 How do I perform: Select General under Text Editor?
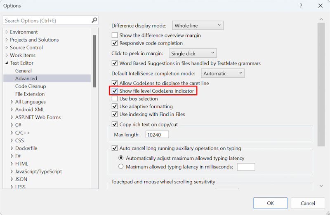click(24, 71)
